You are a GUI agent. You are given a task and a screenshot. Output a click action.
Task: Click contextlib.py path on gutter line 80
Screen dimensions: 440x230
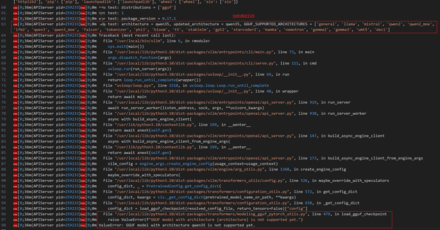pyautogui.click(x=154, y=125)
